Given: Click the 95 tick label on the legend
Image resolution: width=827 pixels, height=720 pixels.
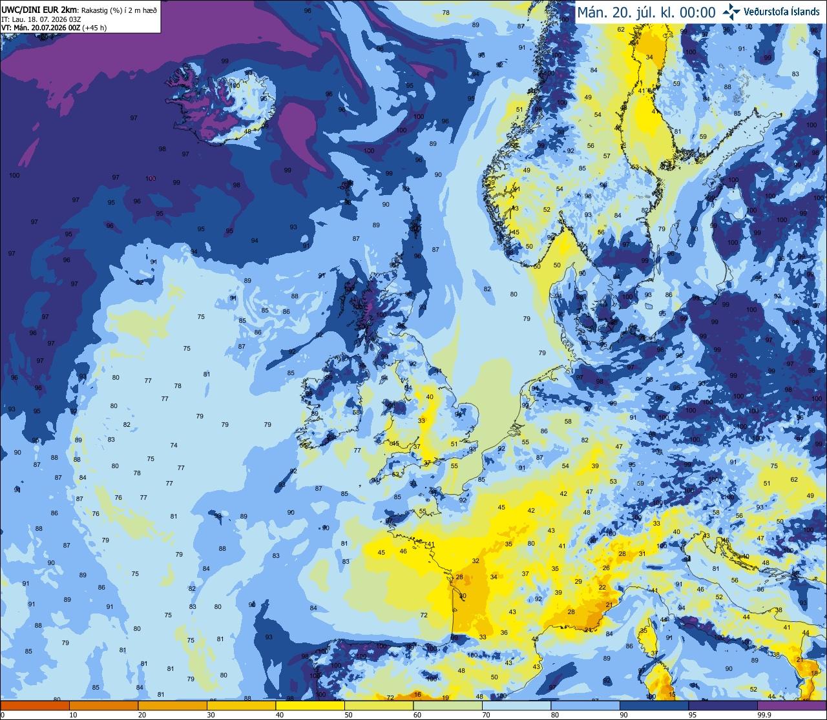Looking at the screenshot, I should pyautogui.click(x=693, y=715).
